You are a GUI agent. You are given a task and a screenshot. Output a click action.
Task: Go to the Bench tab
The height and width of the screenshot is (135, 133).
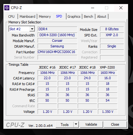(x=89, y=17)
